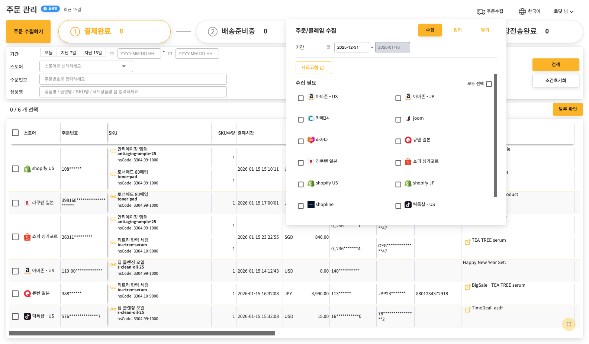Select the shopify US order 108****** row checkbox
The width and height of the screenshot is (589, 344).
click(x=15, y=169)
